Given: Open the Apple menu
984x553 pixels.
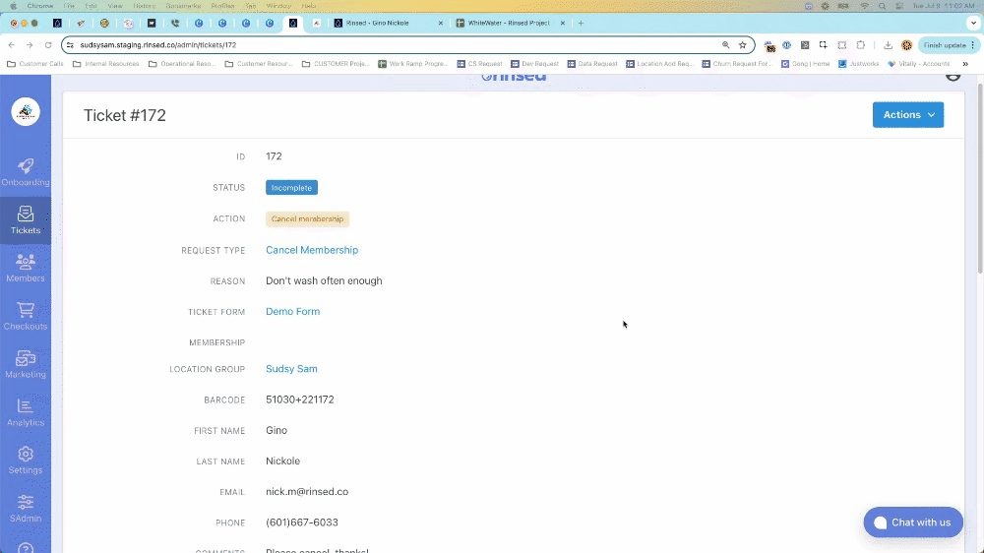Looking at the screenshot, I should (x=13, y=6).
